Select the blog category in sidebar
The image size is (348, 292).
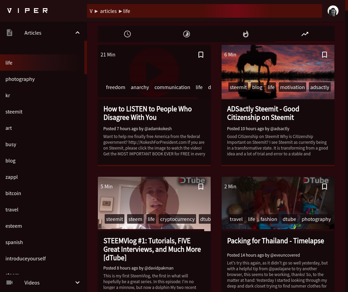tap(42, 161)
